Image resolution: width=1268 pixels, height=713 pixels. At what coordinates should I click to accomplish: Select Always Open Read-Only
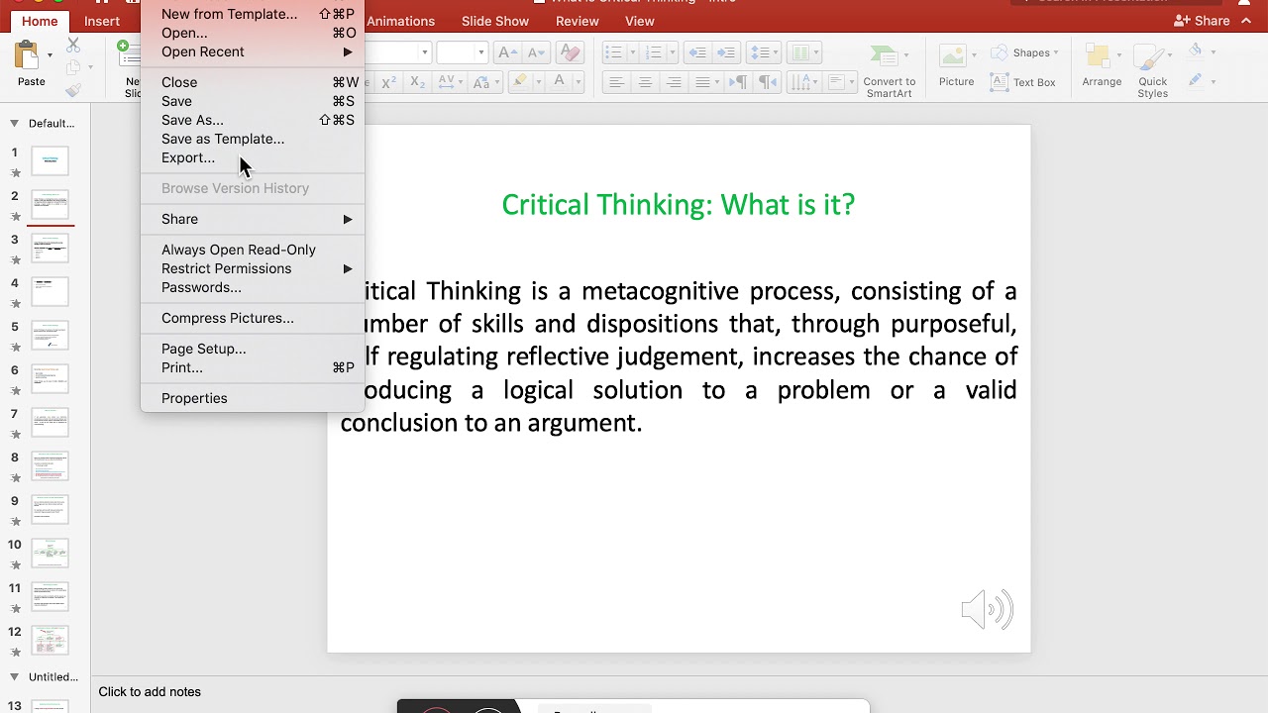pos(239,250)
